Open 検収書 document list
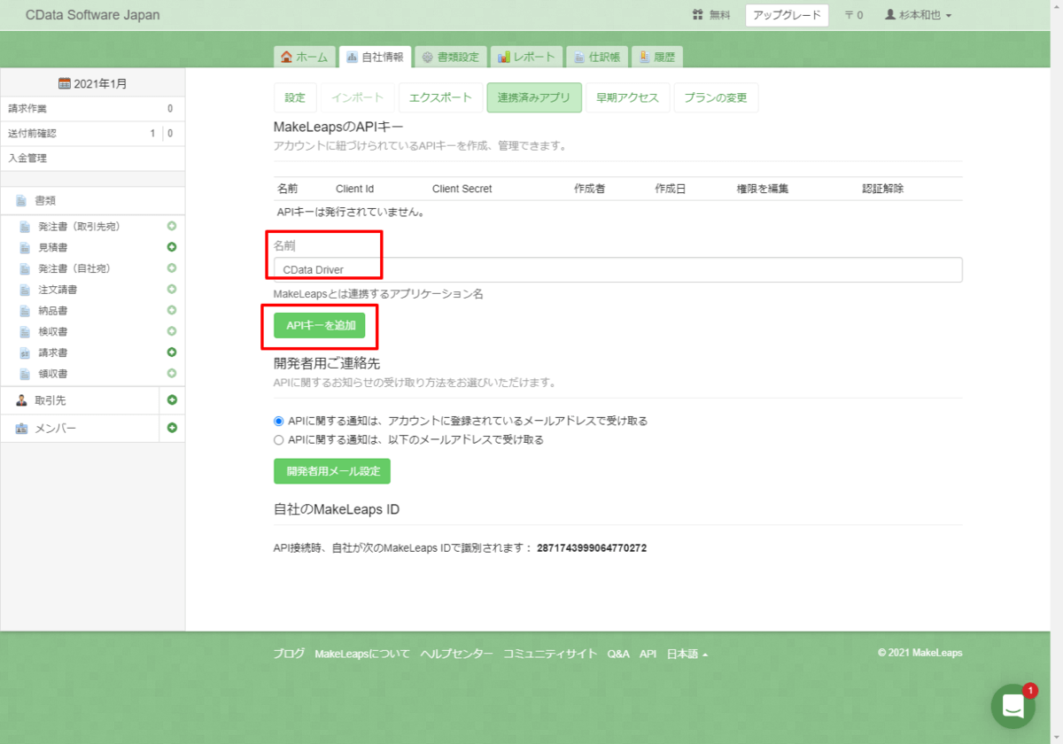This screenshot has width=1063, height=744. pyautogui.click(x=53, y=331)
